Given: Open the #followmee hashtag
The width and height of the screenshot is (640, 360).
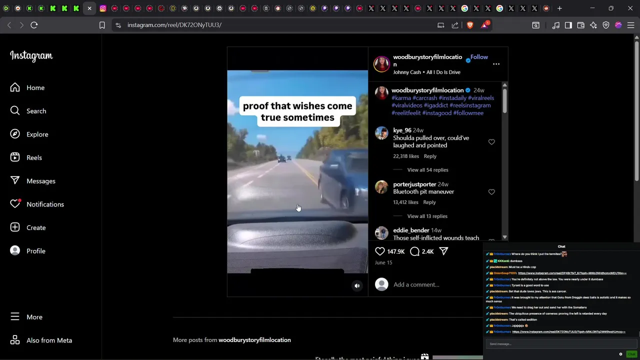Looking at the screenshot, I should click(x=468, y=113).
